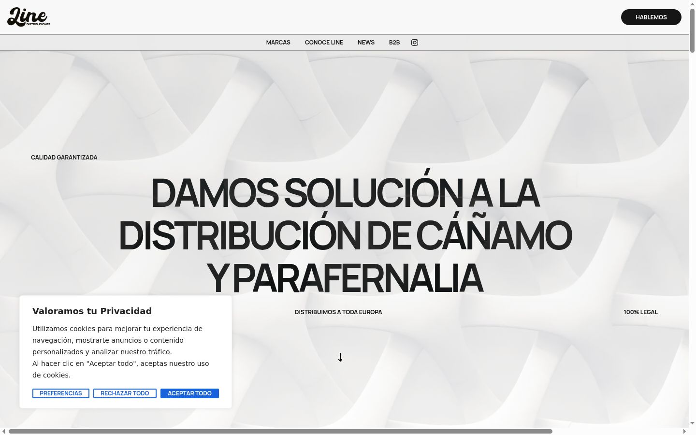Accept cookies with ACEPTAR TODO
This screenshot has height=435, width=696.
click(189, 393)
